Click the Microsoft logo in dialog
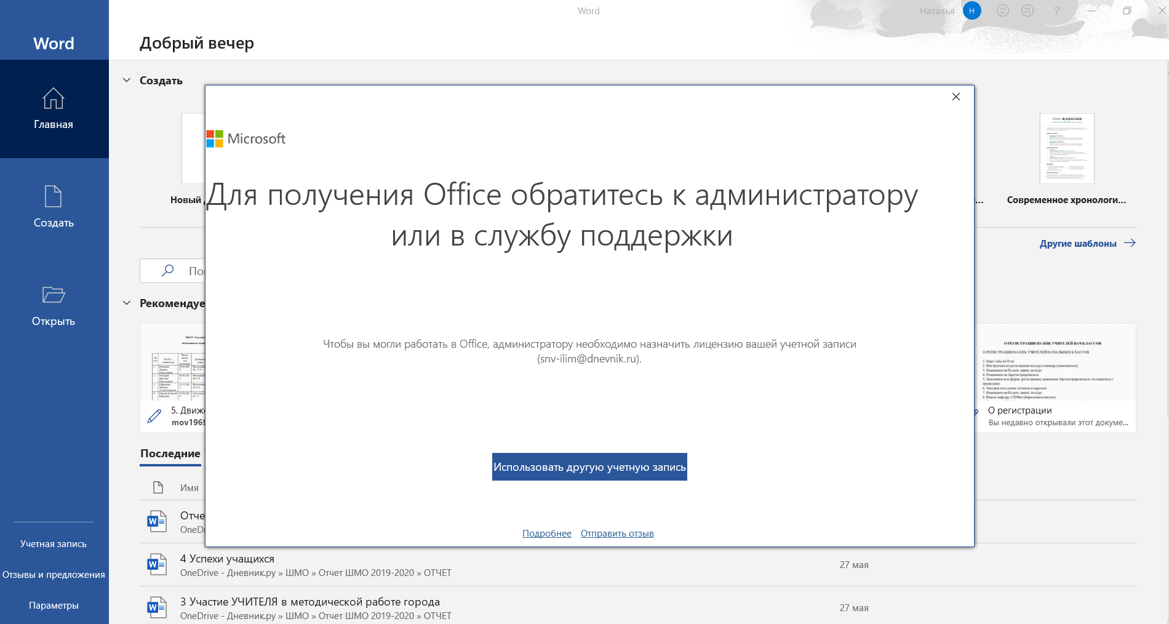This screenshot has width=1169, height=624. (246, 138)
